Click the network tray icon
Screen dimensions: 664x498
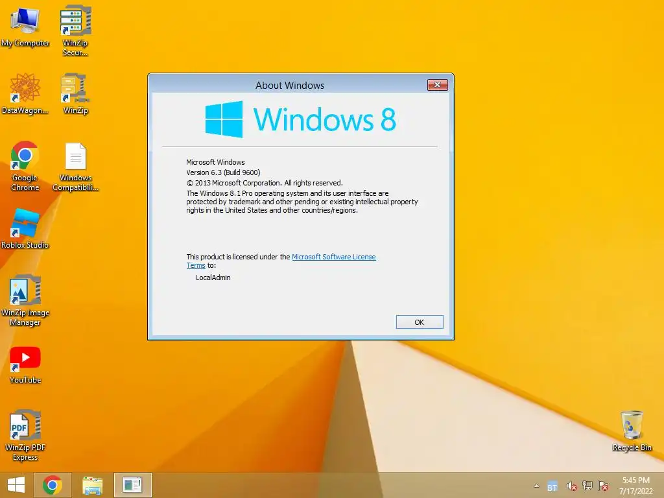tap(587, 486)
